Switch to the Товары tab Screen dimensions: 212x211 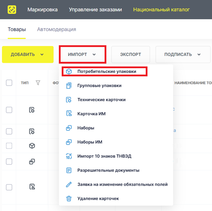(x=17, y=29)
